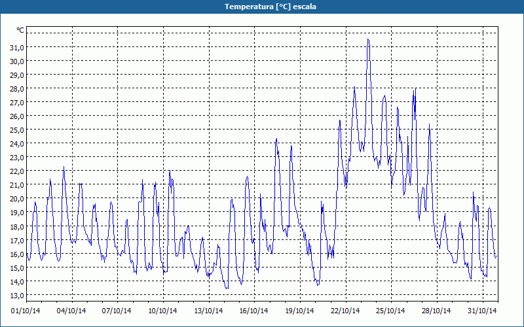Select the 23,0 y-axis label

click(17, 158)
